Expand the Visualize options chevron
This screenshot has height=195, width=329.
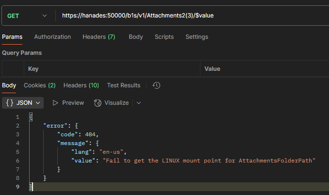pyautogui.click(x=139, y=103)
